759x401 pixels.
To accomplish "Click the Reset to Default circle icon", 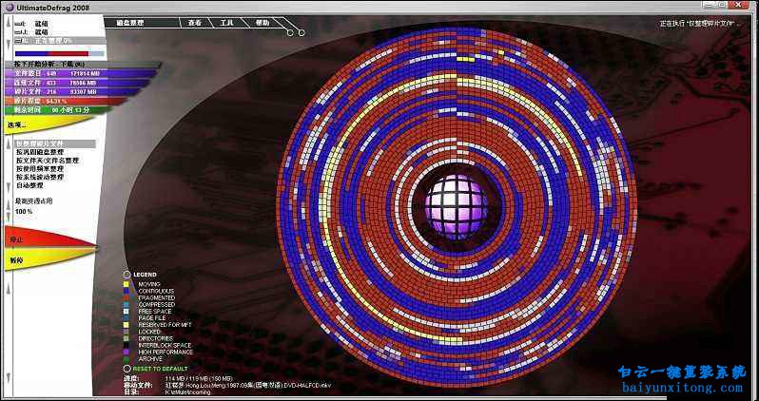I will pos(126,368).
